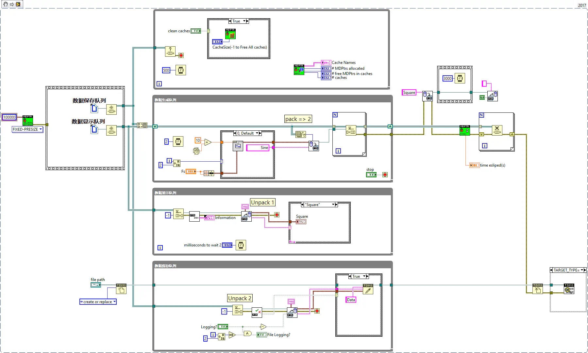Viewport: 588px width, 353px height.
Task: Click the hand scroll tool in the toolbar
Action: [6, 4]
